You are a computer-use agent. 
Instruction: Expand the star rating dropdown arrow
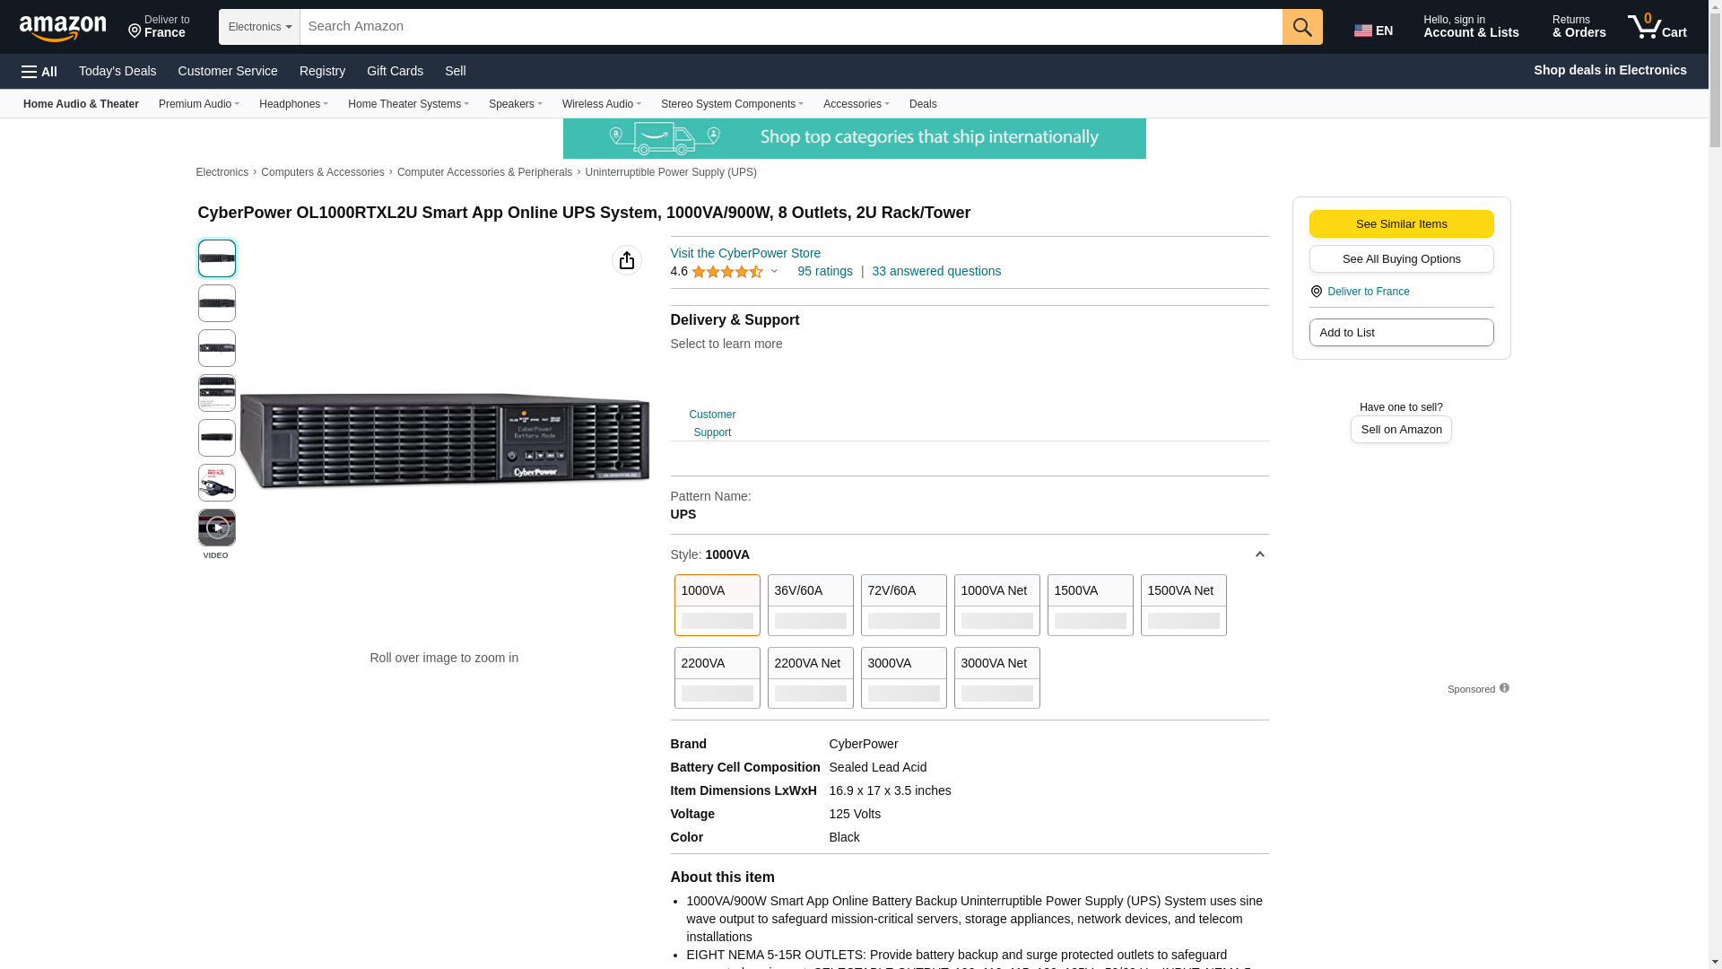pos(775,271)
